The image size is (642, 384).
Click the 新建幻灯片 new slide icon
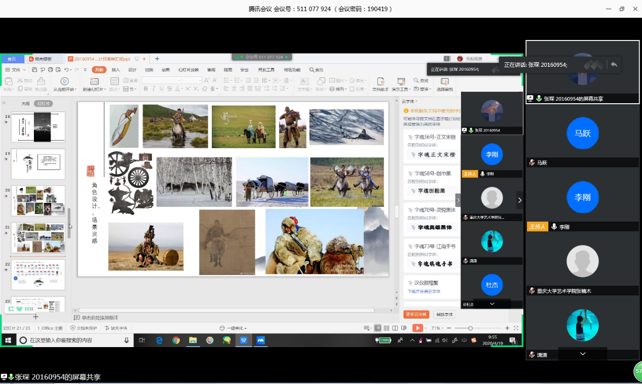click(x=93, y=81)
